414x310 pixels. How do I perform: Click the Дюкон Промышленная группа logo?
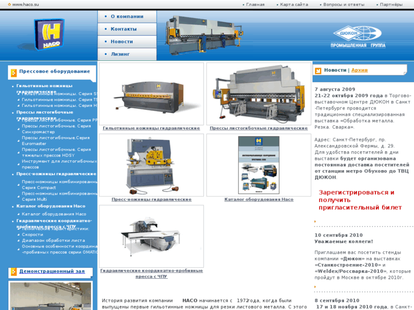pos(358,37)
